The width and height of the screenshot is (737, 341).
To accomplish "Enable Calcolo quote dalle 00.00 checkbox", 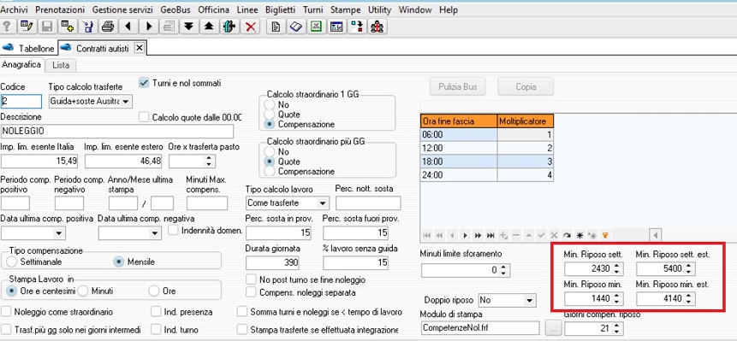I will coord(145,117).
